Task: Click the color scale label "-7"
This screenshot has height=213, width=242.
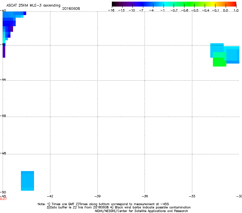Action: point(141,10)
